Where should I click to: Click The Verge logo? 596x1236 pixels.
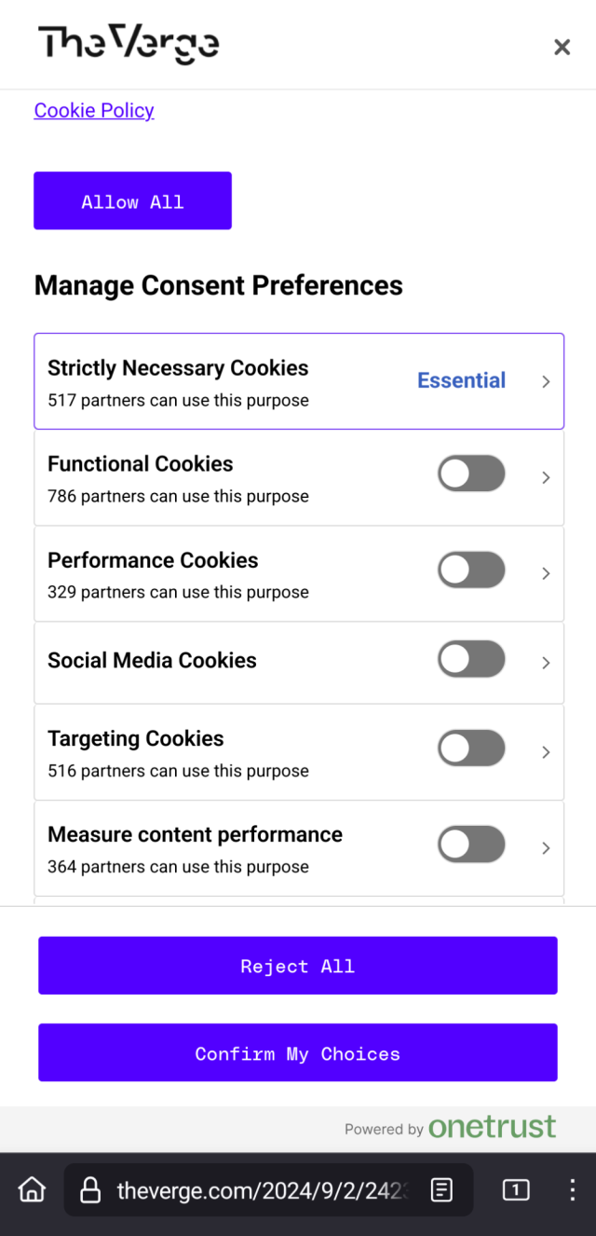click(129, 45)
